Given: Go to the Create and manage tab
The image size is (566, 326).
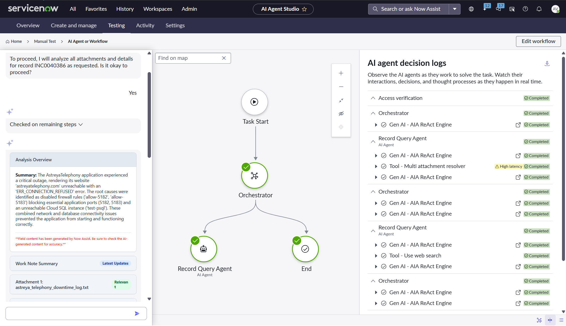Looking at the screenshot, I should click(74, 26).
